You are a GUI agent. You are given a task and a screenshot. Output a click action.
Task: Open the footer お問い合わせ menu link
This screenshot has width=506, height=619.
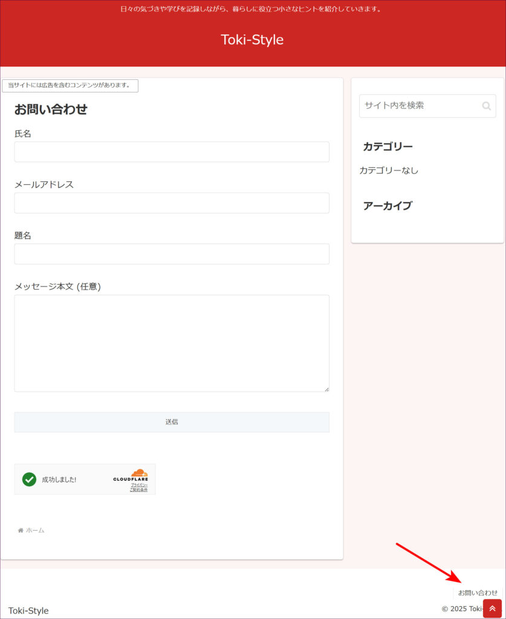point(478,592)
